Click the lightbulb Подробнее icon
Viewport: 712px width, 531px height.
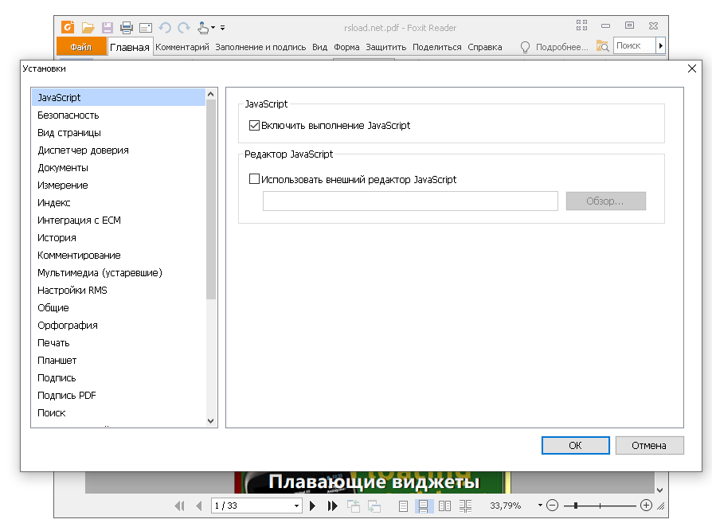525,47
